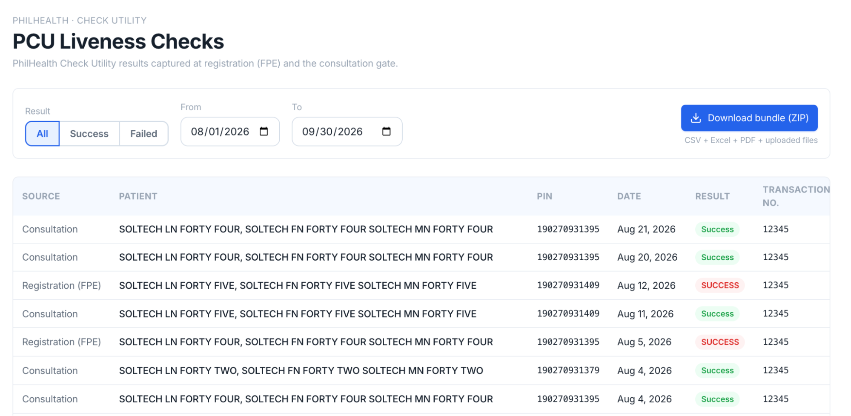
Task: Click the From date field 08/01/2026
Action: pos(230,132)
